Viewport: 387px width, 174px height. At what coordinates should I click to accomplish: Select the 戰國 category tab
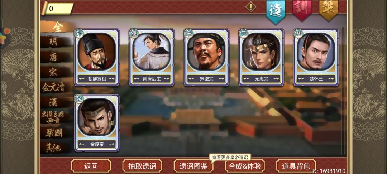click(53, 133)
